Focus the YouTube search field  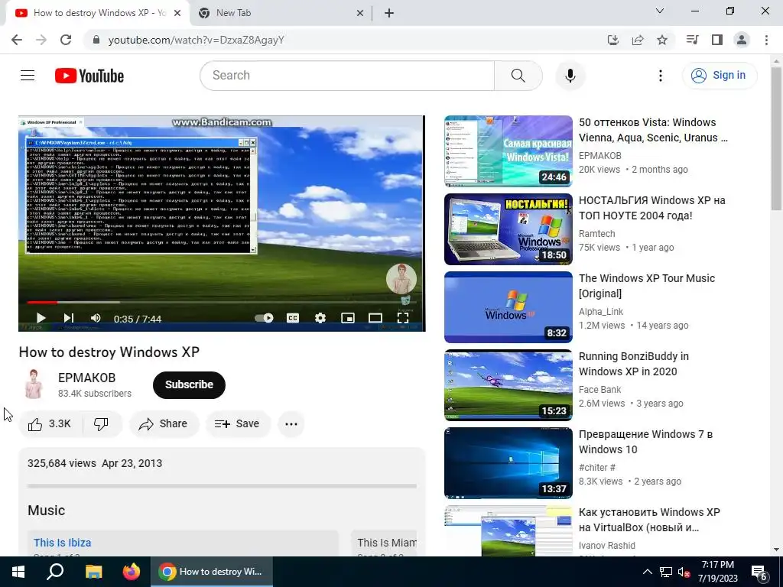pyautogui.click(x=347, y=76)
